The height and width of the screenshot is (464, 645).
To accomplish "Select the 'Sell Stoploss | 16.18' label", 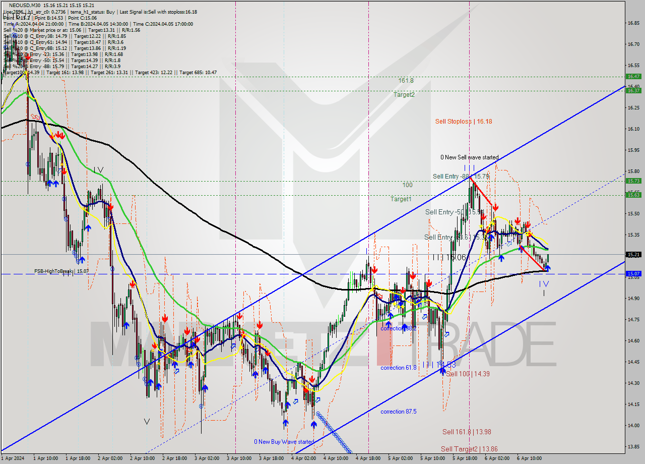I will [464, 122].
